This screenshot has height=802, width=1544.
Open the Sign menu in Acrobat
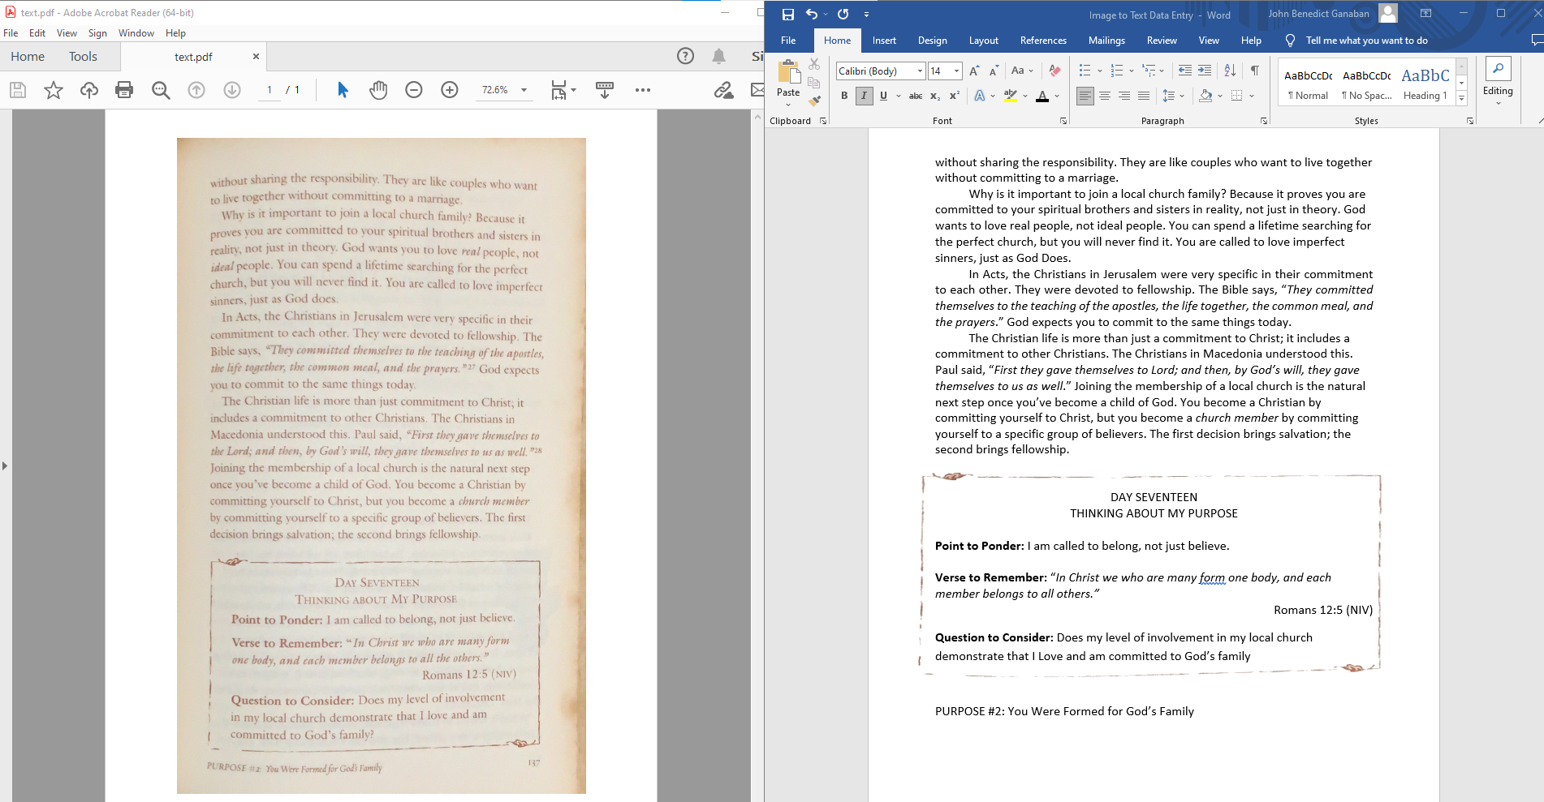[x=97, y=33]
